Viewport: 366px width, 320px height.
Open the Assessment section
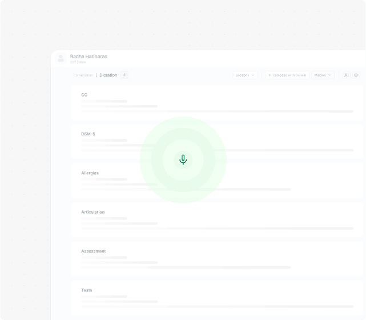(93, 251)
